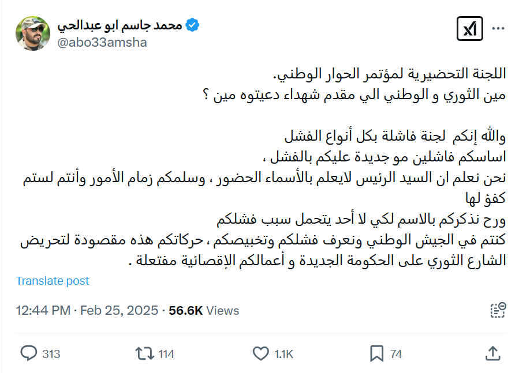Open the @abo33amsha handle link

click(102, 43)
